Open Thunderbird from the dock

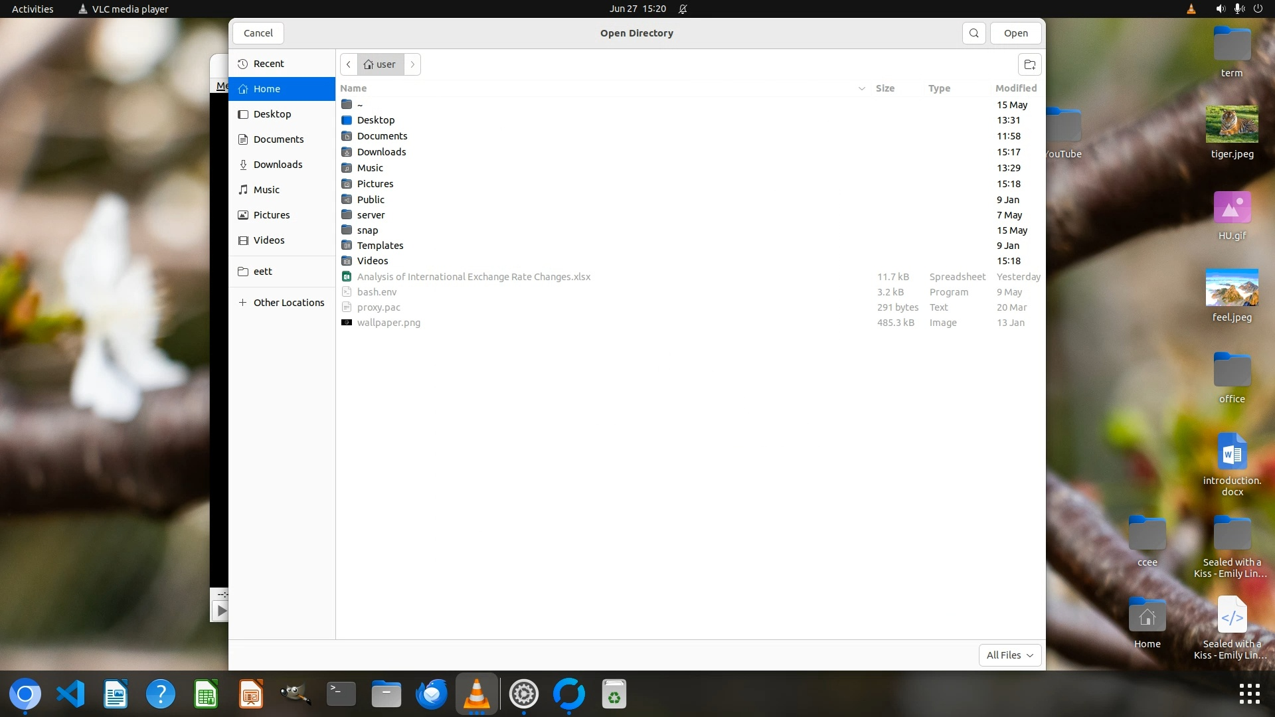[x=432, y=694]
